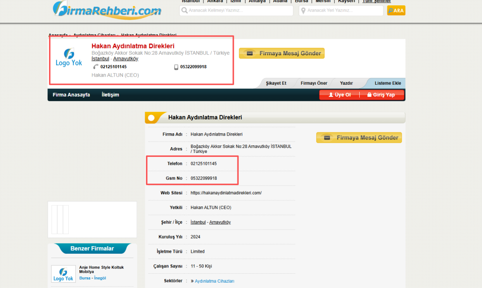Click the Üye Ol button
The height and width of the screenshot is (288, 482).
(x=339, y=95)
